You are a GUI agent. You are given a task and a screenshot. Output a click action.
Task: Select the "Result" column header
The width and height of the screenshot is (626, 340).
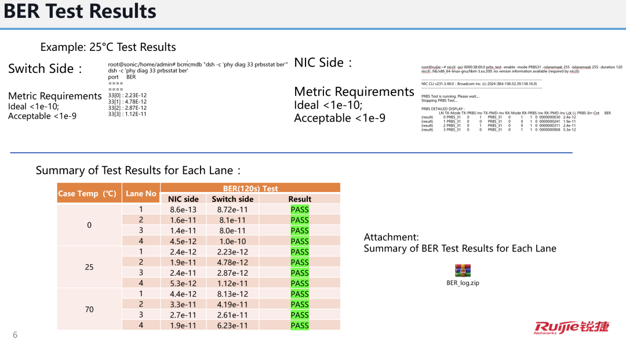pyautogui.click(x=300, y=199)
